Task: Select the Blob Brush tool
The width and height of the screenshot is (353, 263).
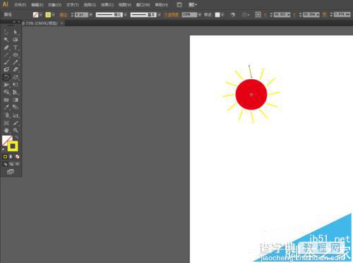Action: click(x=6, y=69)
